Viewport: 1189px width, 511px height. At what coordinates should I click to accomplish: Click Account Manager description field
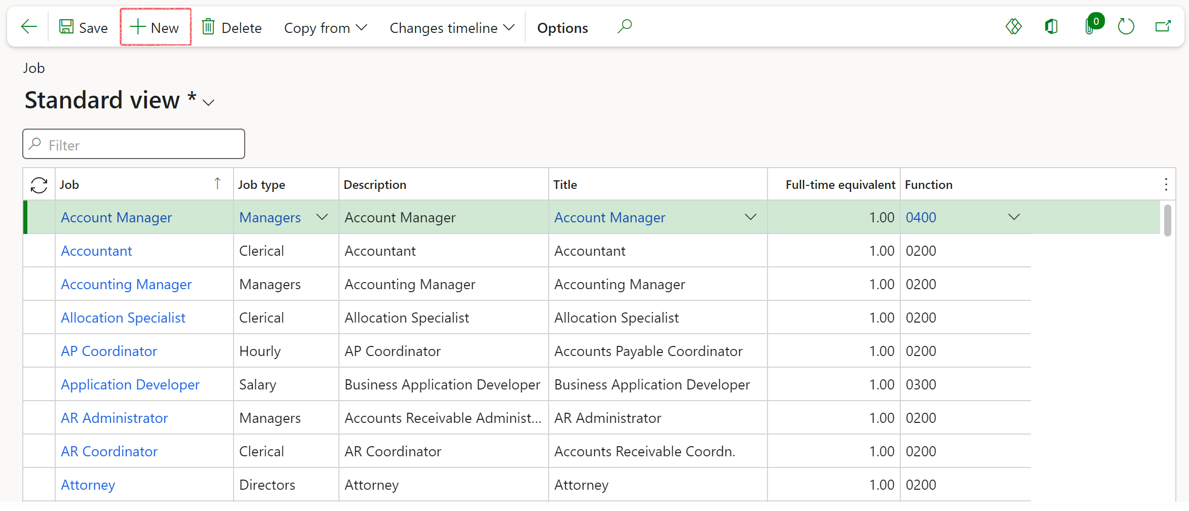(x=443, y=217)
